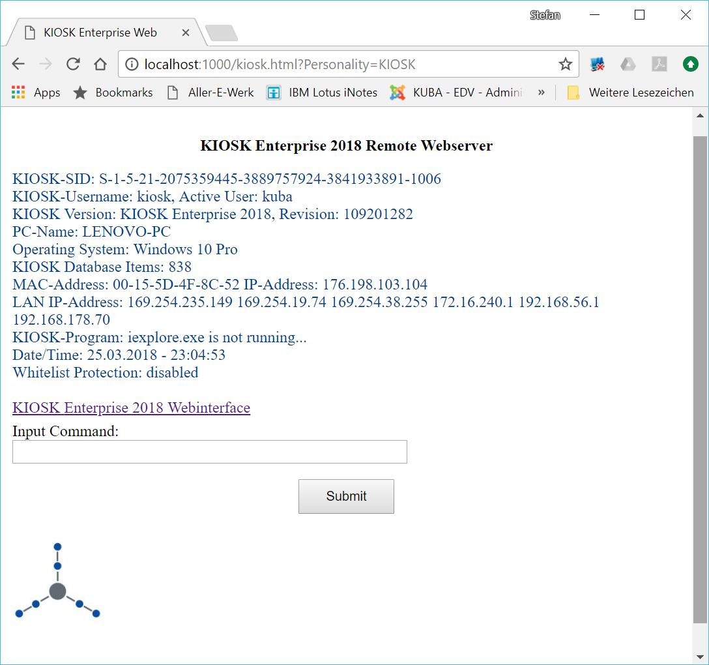
Task: Click the scrollbar up arrow
Action: point(700,116)
